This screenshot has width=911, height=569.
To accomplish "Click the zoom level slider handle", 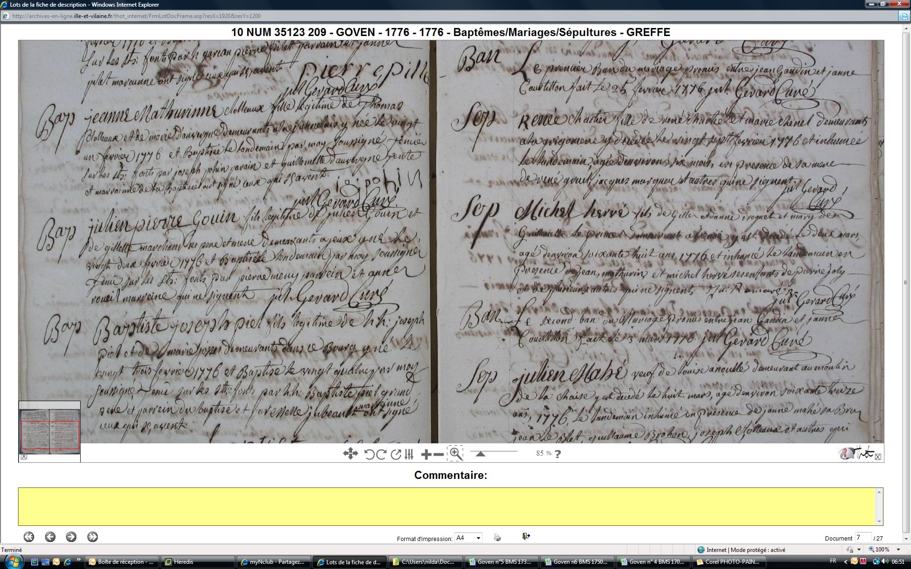I will (x=480, y=454).
